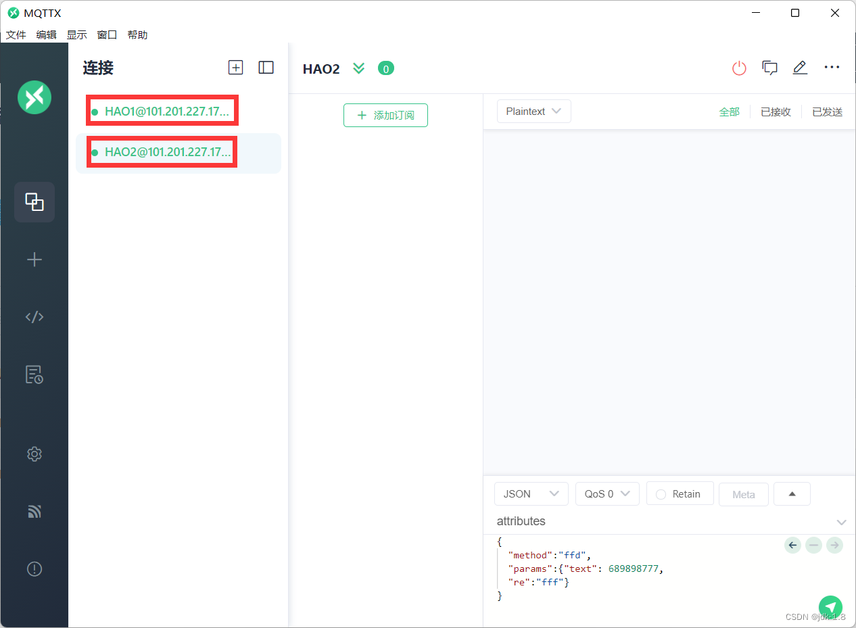Go to next payload with right arrow icon
The height and width of the screenshot is (628, 856).
pos(835,545)
